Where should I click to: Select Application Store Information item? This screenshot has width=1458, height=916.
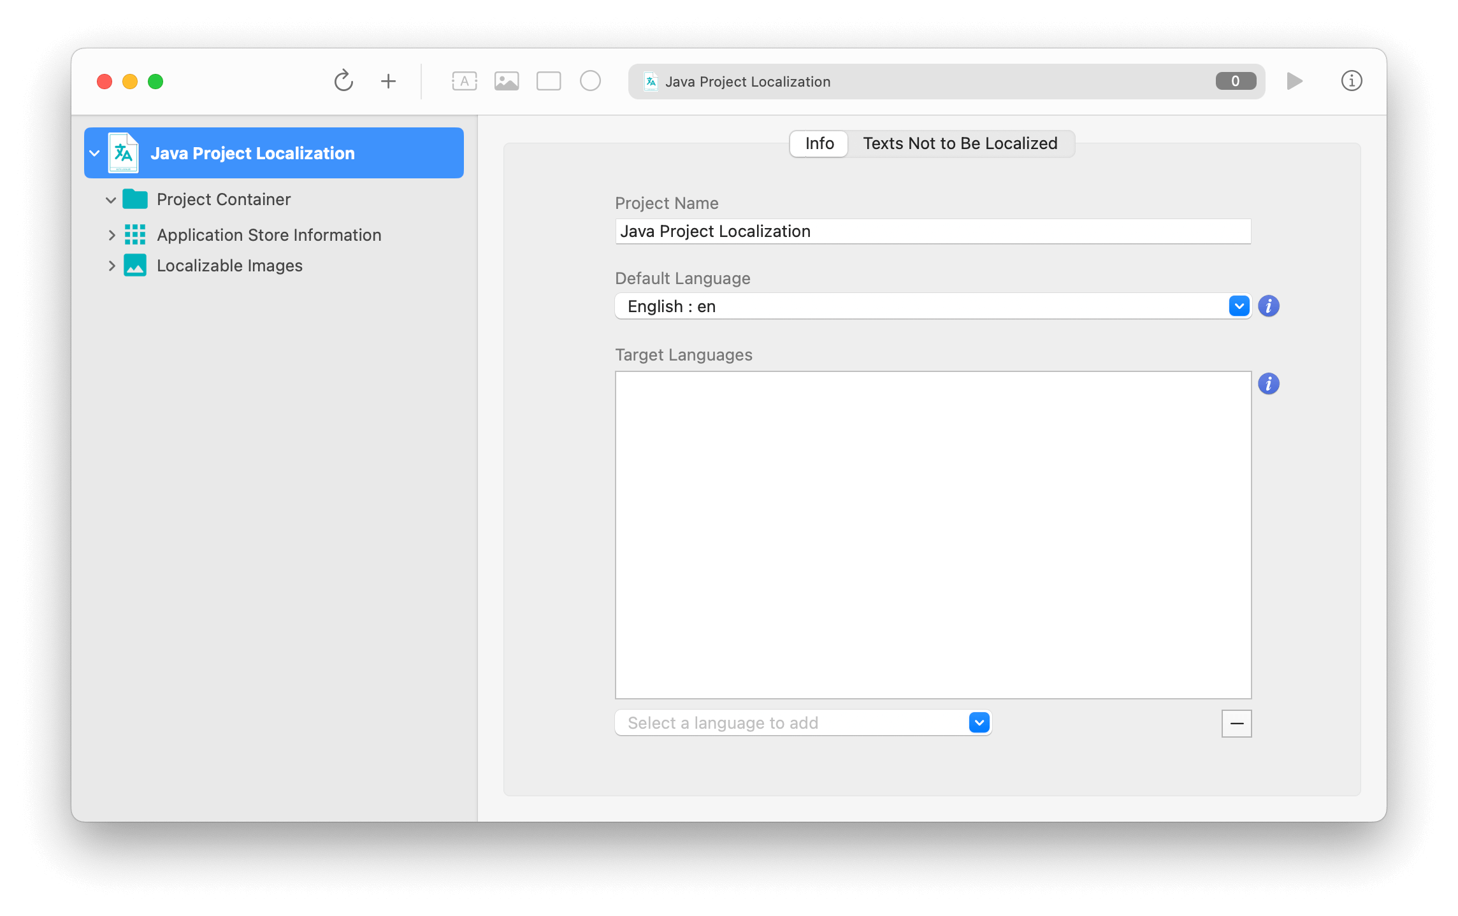click(x=269, y=235)
